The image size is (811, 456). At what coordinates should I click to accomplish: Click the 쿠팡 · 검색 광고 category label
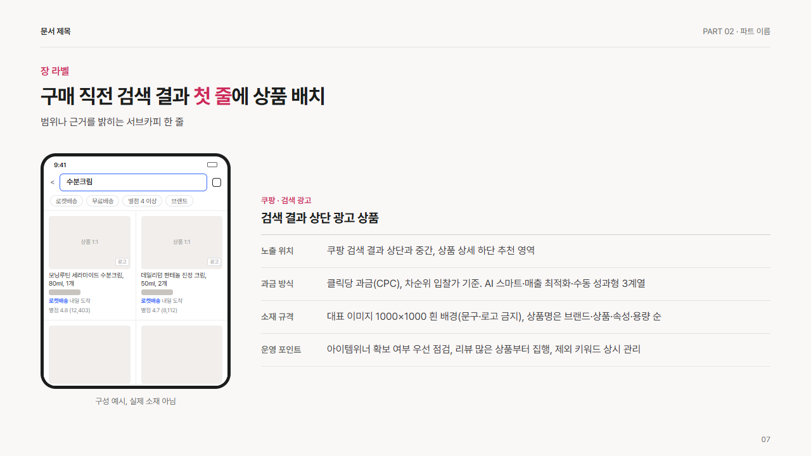click(x=286, y=200)
